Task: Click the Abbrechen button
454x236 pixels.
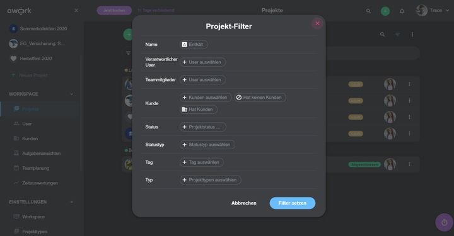Action: click(244, 203)
